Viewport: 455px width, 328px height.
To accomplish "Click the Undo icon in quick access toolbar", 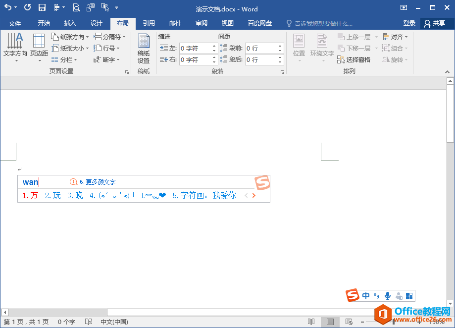I will [x=8, y=7].
